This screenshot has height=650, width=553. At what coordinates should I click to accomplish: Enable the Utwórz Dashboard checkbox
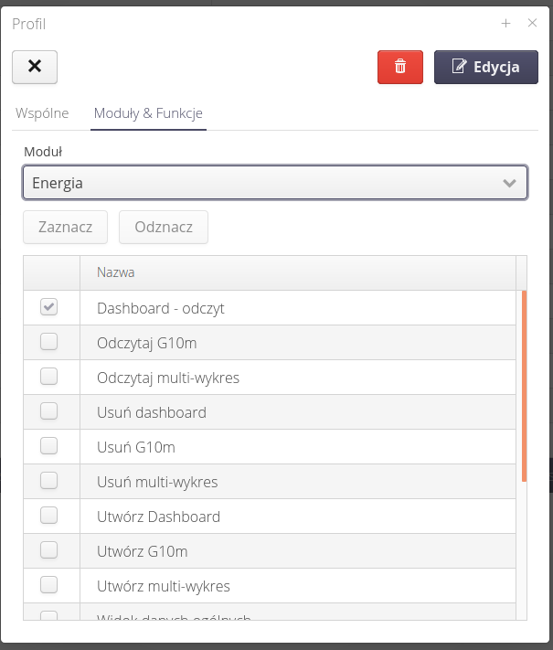(49, 516)
